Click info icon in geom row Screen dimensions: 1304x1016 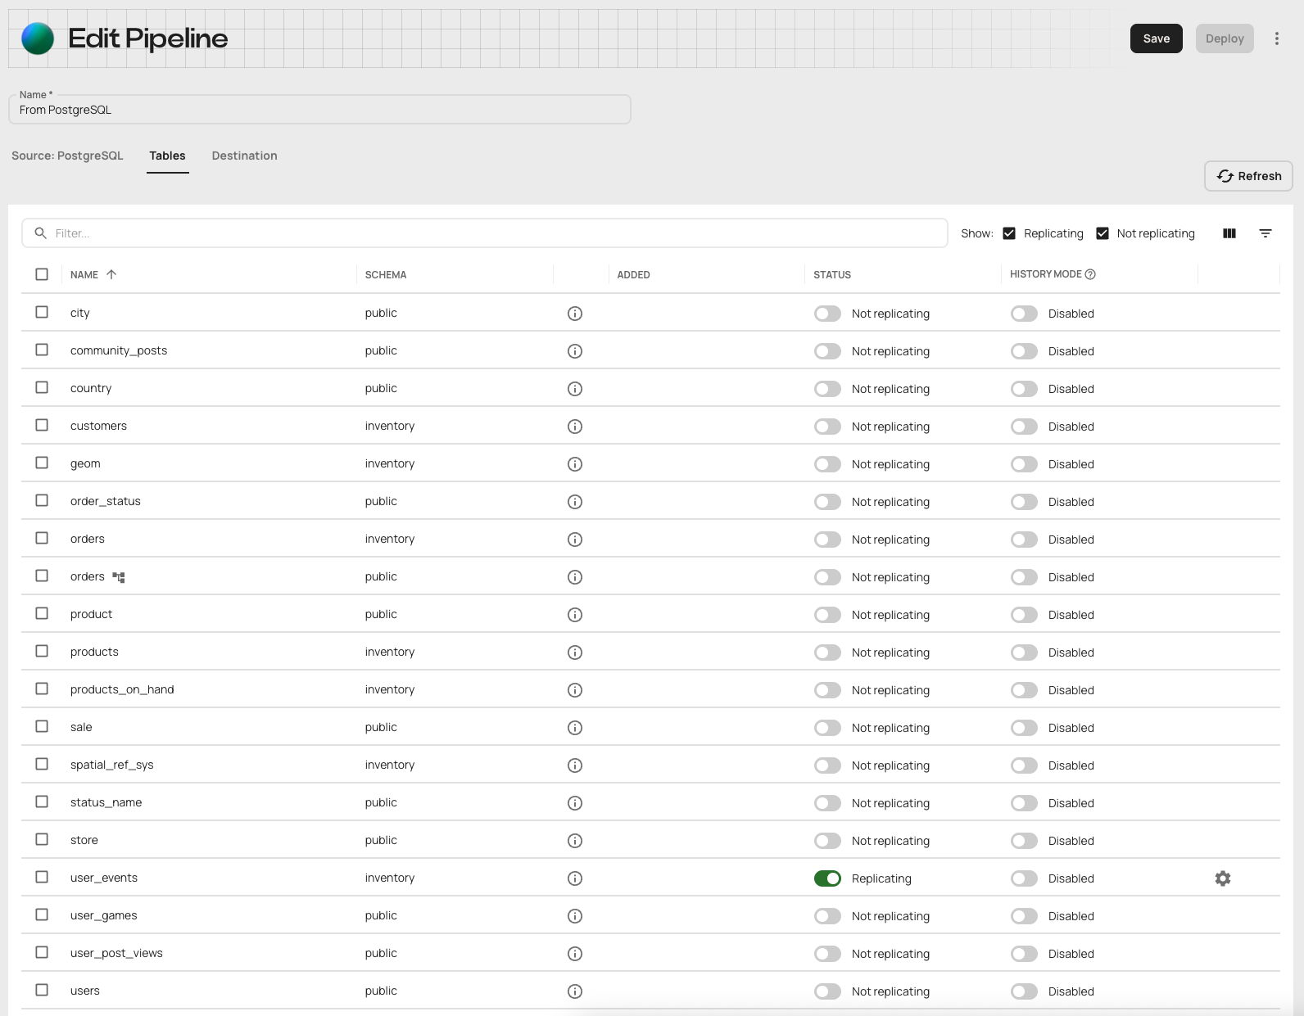click(x=575, y=464)
